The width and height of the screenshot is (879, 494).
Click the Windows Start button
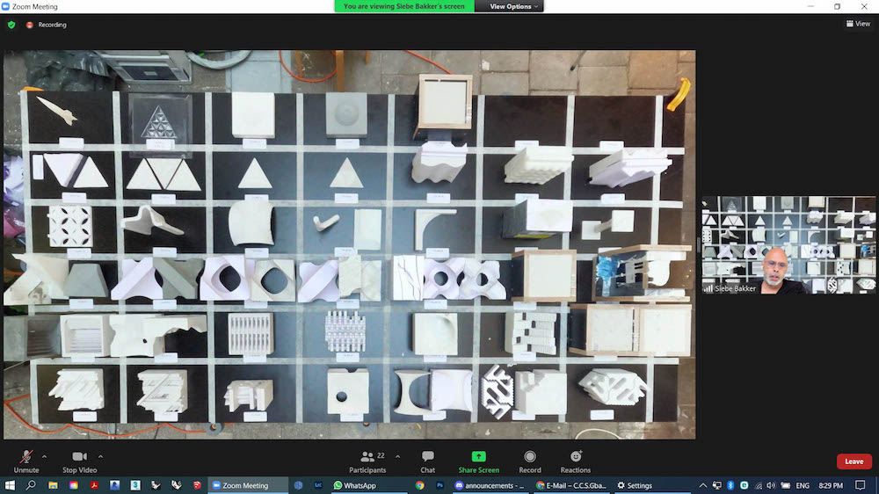tap(10, 485)
